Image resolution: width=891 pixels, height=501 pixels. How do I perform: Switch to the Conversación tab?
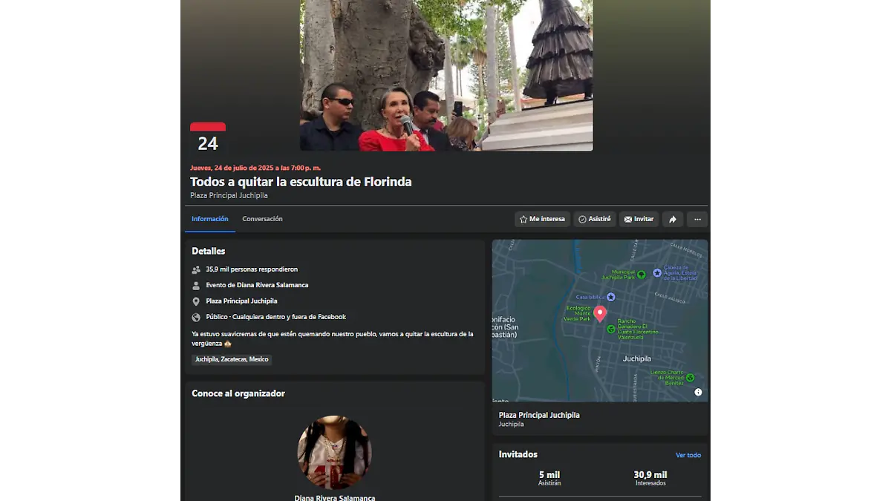click(x=262, y=219)
